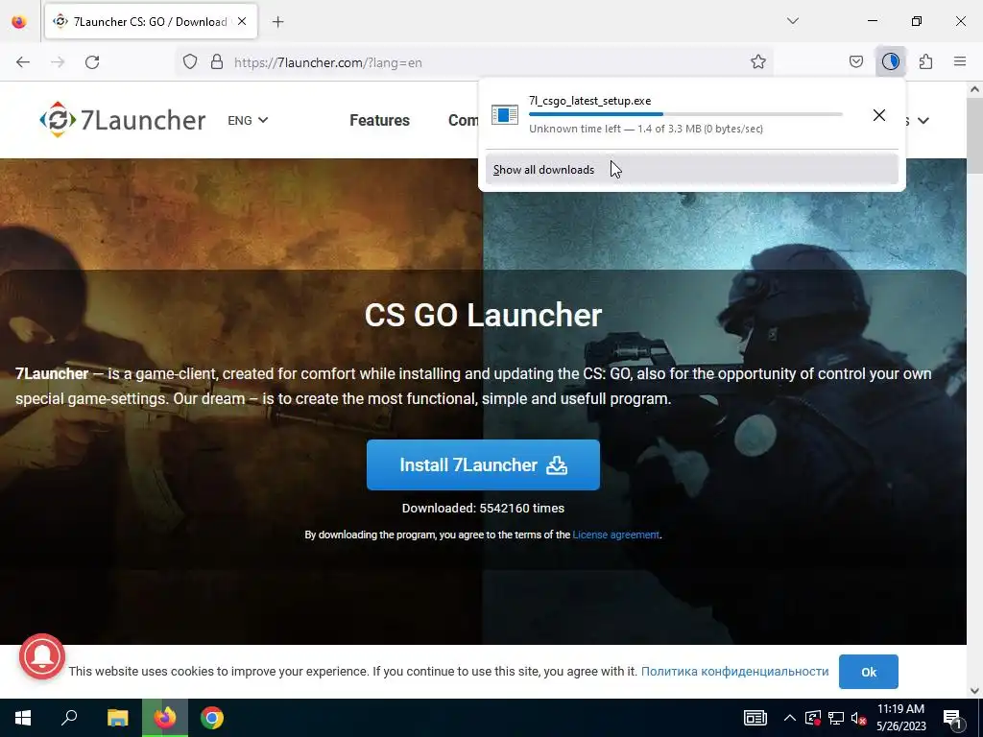Click the scrollbar down arrow
This screenshot has height=737, width=983.
(974, 691)
